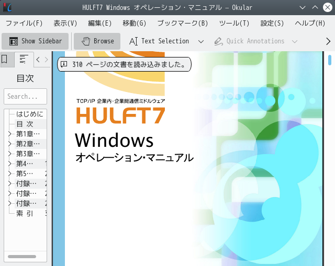The image size is (335, 266).
Task: Focus the contents Search field
Action: click(25, 96)
